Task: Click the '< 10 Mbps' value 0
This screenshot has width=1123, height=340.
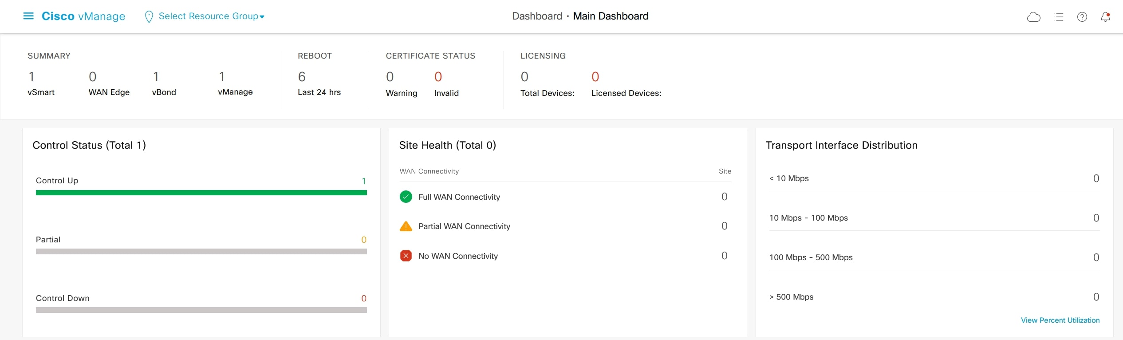Action: [x=1096, y=178]
